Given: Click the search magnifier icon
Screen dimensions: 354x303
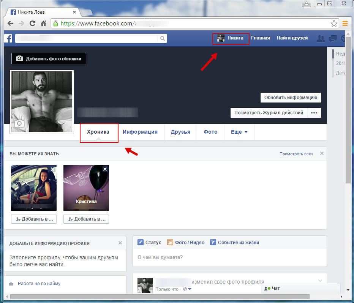Looking at the screenshot, I should point(163,38).
